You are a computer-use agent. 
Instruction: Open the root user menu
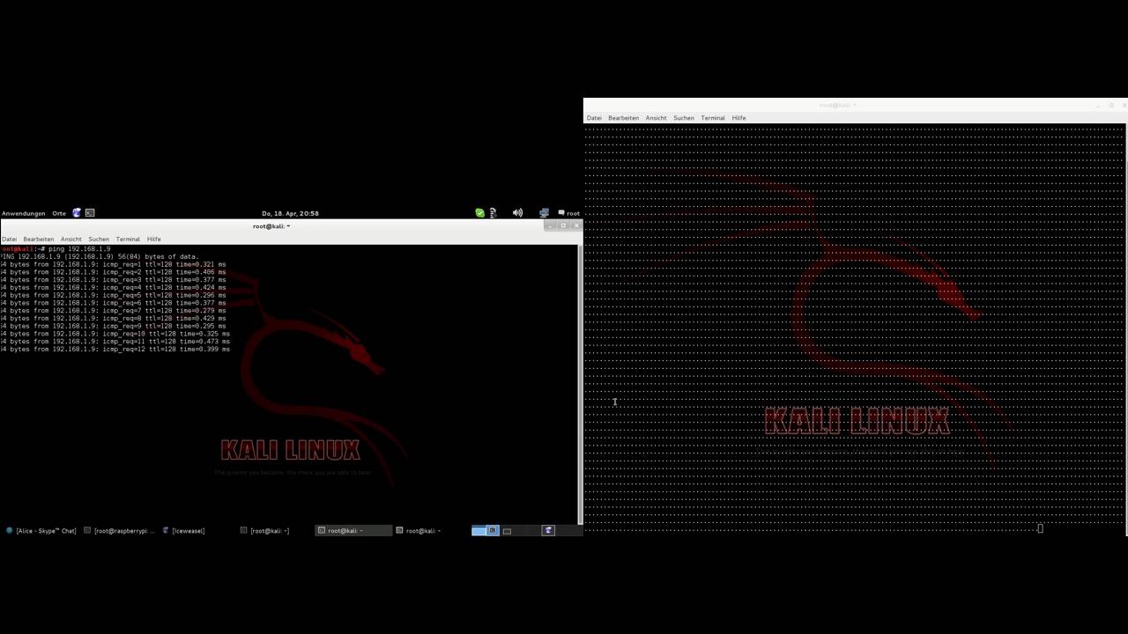pyautogui.click(x=568, y=213)
